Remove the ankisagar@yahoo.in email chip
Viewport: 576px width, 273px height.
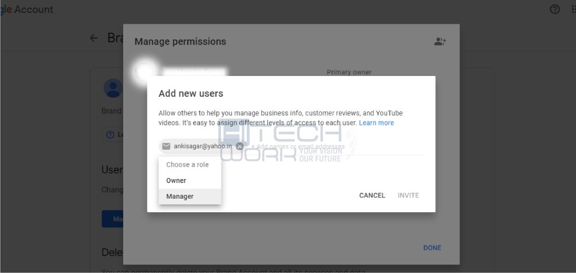click(240, 146)
